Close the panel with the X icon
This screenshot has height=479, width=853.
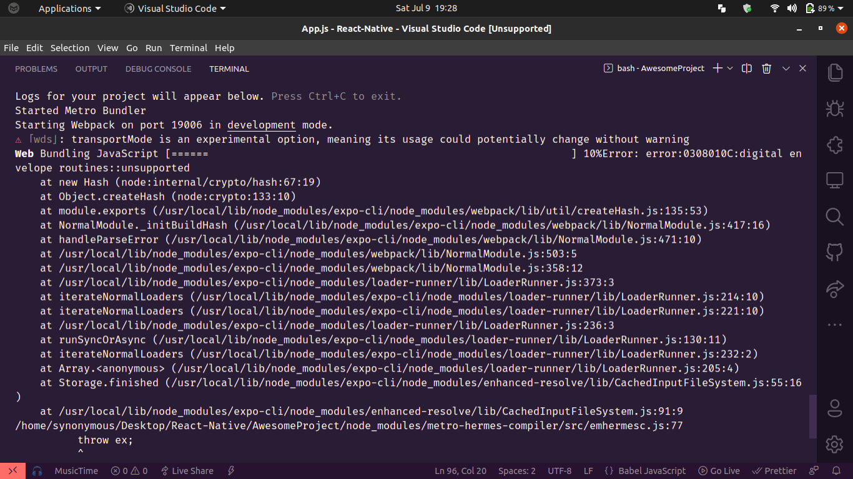pyautogui.click(x=803, y=69)
